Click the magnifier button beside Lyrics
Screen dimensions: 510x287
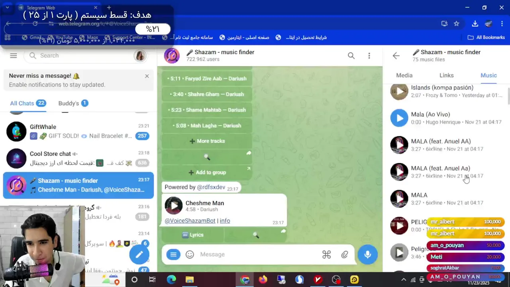(x=256, y=235)
